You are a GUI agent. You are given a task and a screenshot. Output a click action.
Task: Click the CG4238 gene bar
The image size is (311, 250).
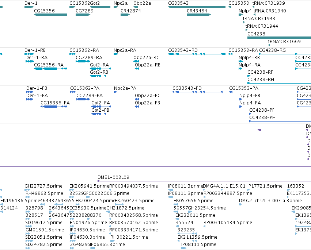[x=279, y=38]
